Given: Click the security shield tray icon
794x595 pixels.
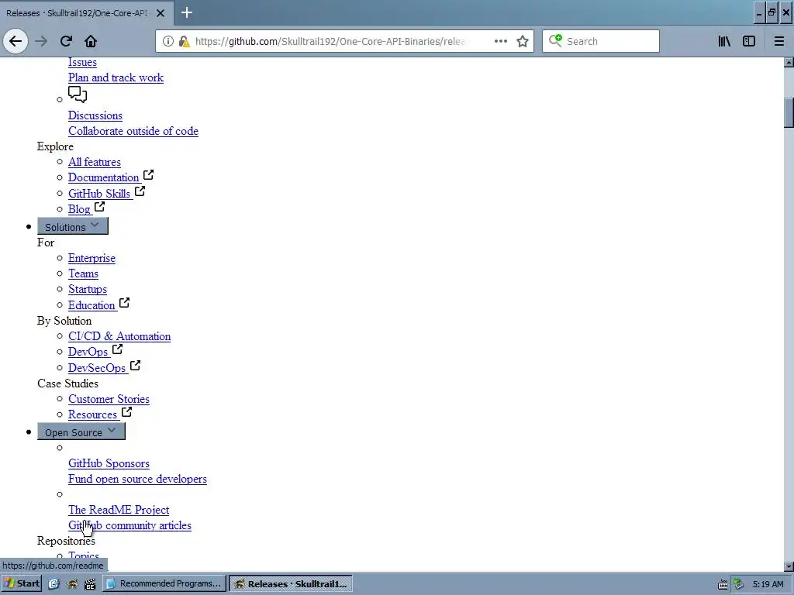Looking at the screenshot, I should pyautogui.click(x=738, y=584).
